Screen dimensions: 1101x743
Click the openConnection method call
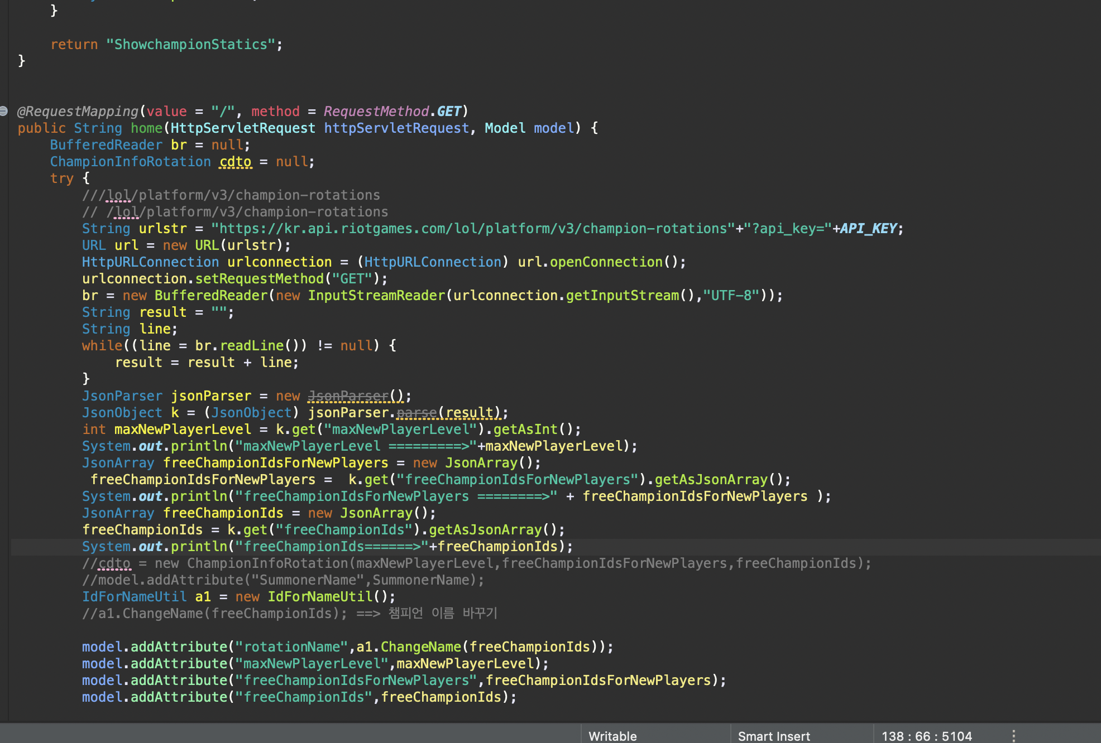click(x=606, y=262)
